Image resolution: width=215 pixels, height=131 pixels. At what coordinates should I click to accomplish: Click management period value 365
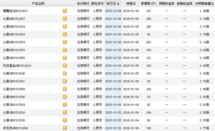click(149, 19)
